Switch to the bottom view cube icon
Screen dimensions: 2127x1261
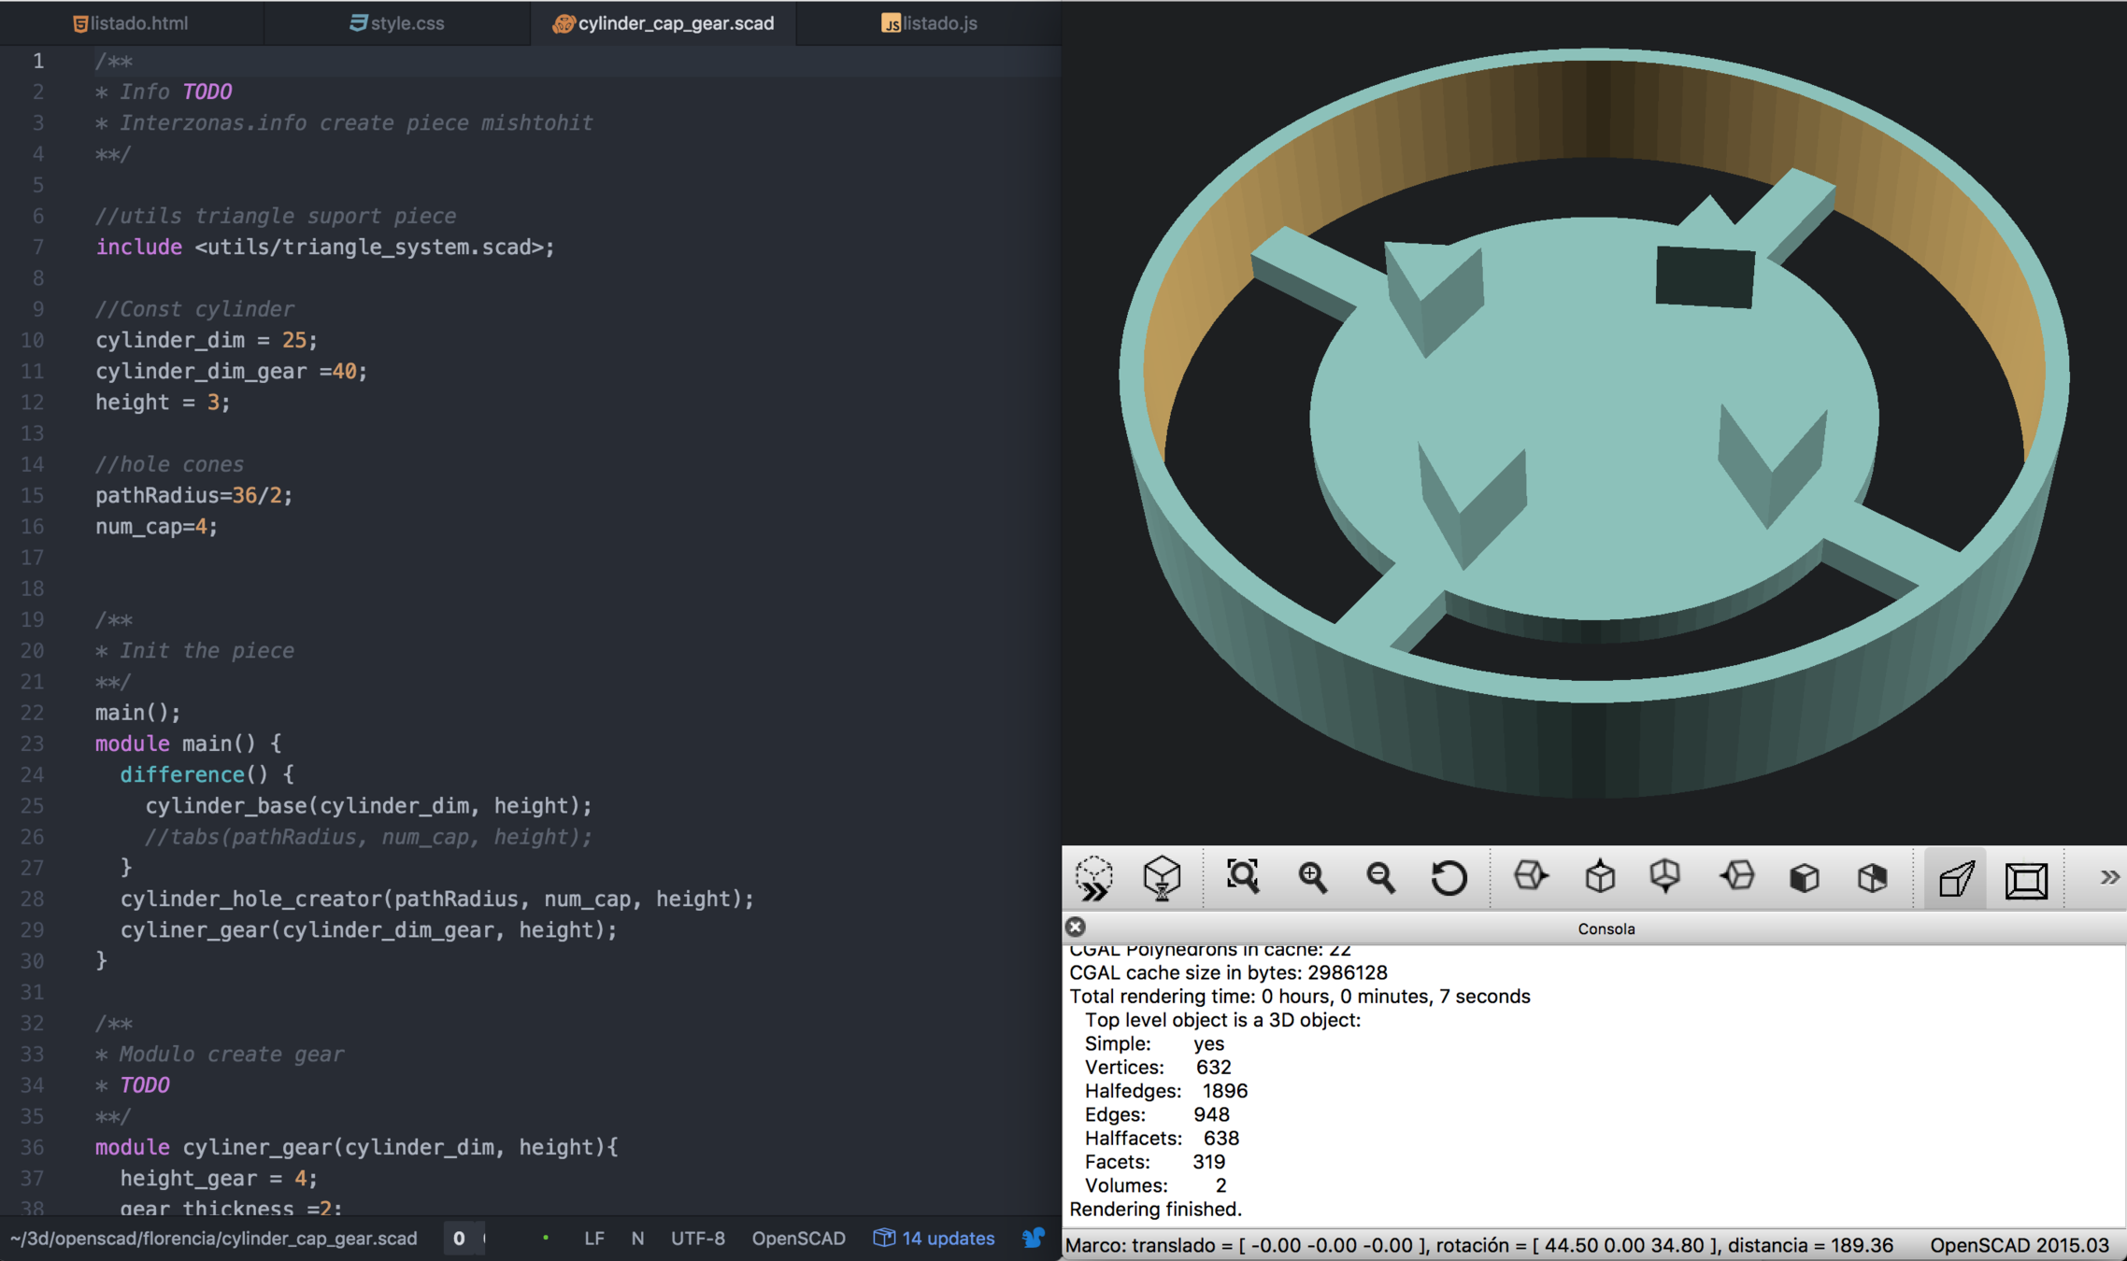tap(1665, 876)
